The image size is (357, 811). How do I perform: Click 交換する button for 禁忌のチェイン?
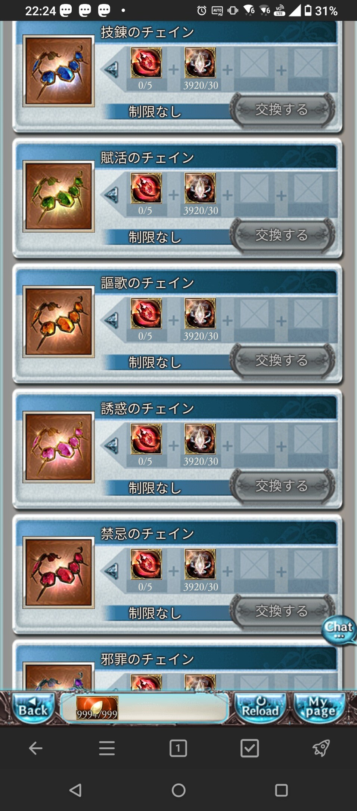[282, 611]
